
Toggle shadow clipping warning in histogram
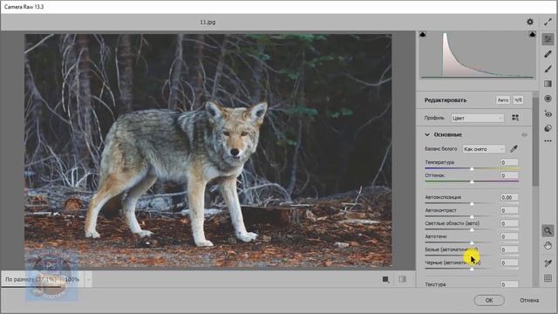[423, 35]
